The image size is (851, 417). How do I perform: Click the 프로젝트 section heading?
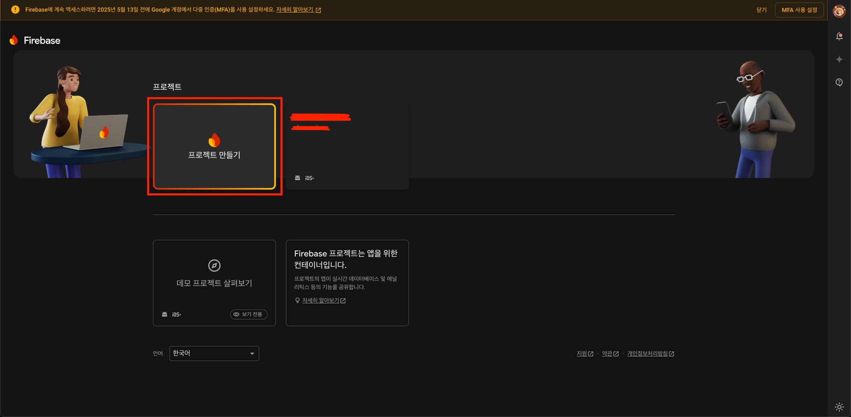[x=167, y=87]
